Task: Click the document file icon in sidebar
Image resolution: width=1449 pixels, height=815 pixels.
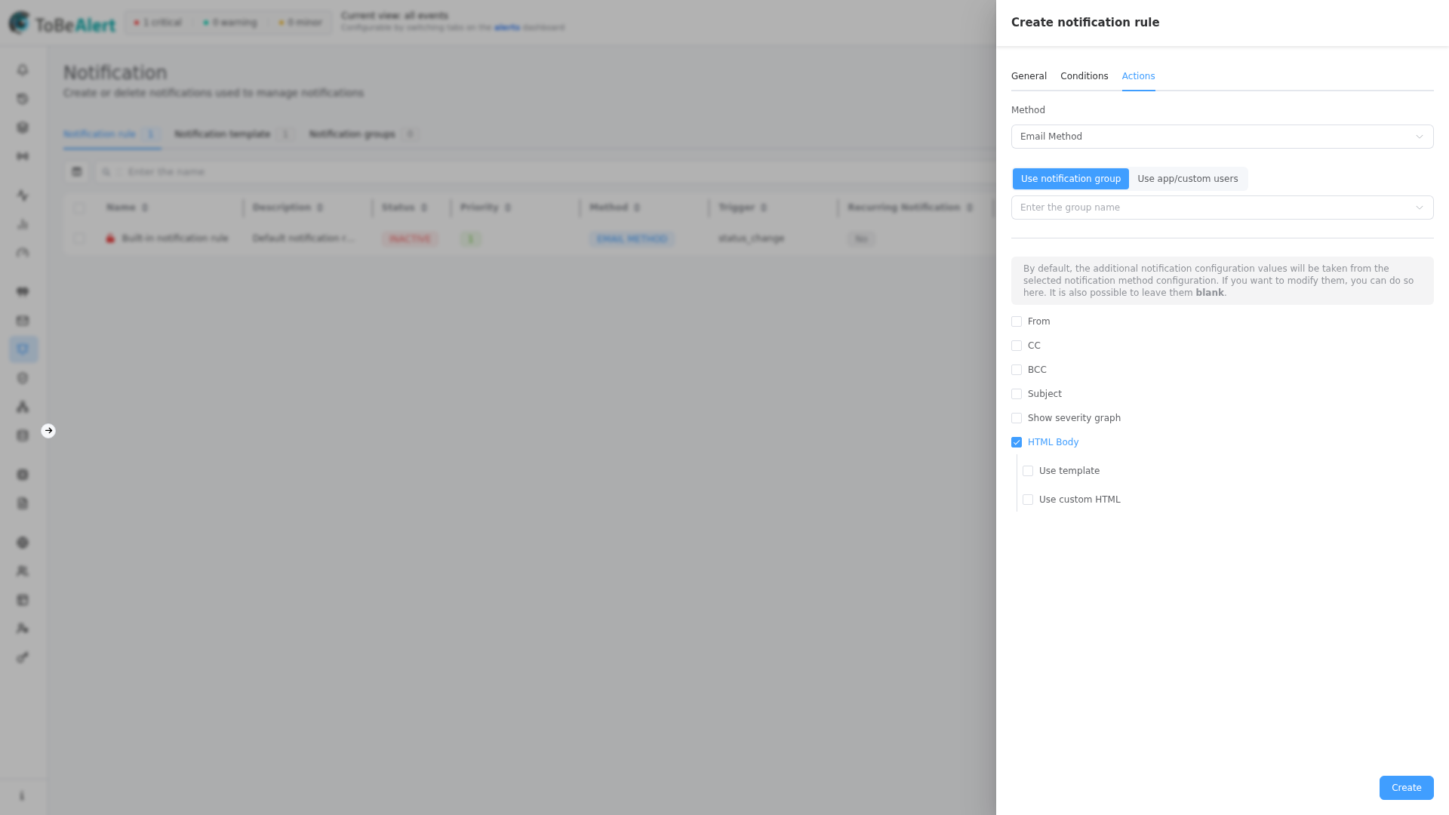Action: pos(23,503)
